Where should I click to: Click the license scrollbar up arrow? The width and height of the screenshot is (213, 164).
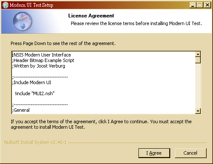click(x=198, y=54)
